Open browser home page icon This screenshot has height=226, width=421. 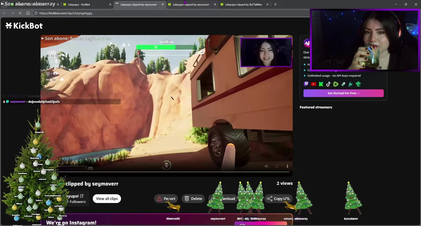[x=28, y=13]
